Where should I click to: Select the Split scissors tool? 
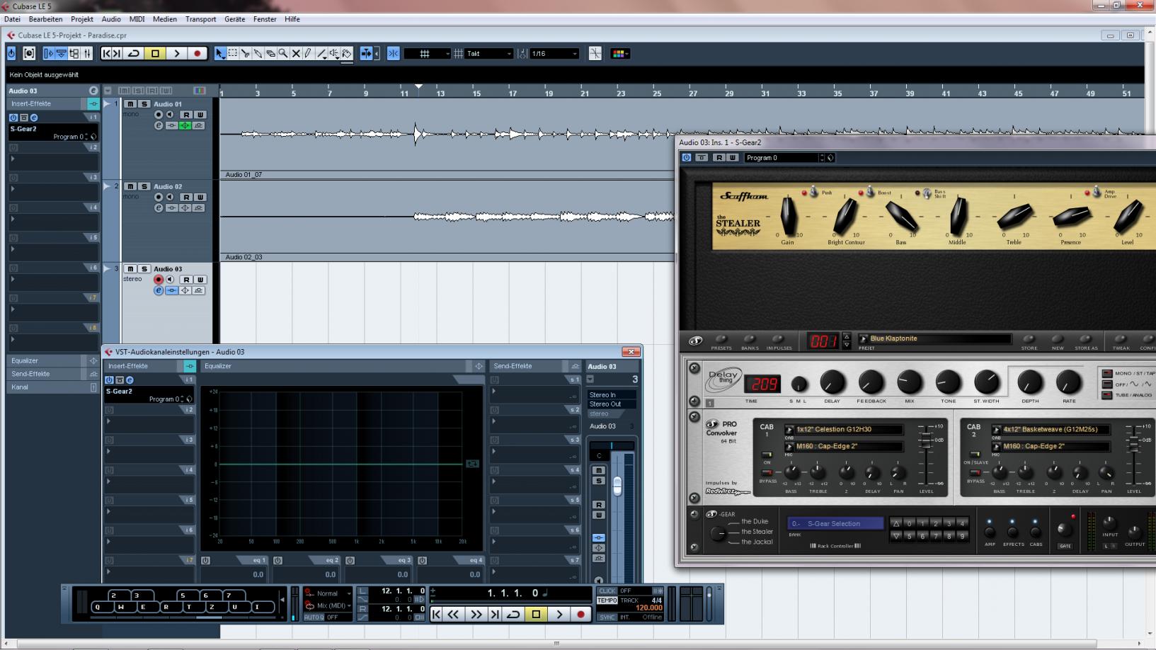[x=245, y=54]
